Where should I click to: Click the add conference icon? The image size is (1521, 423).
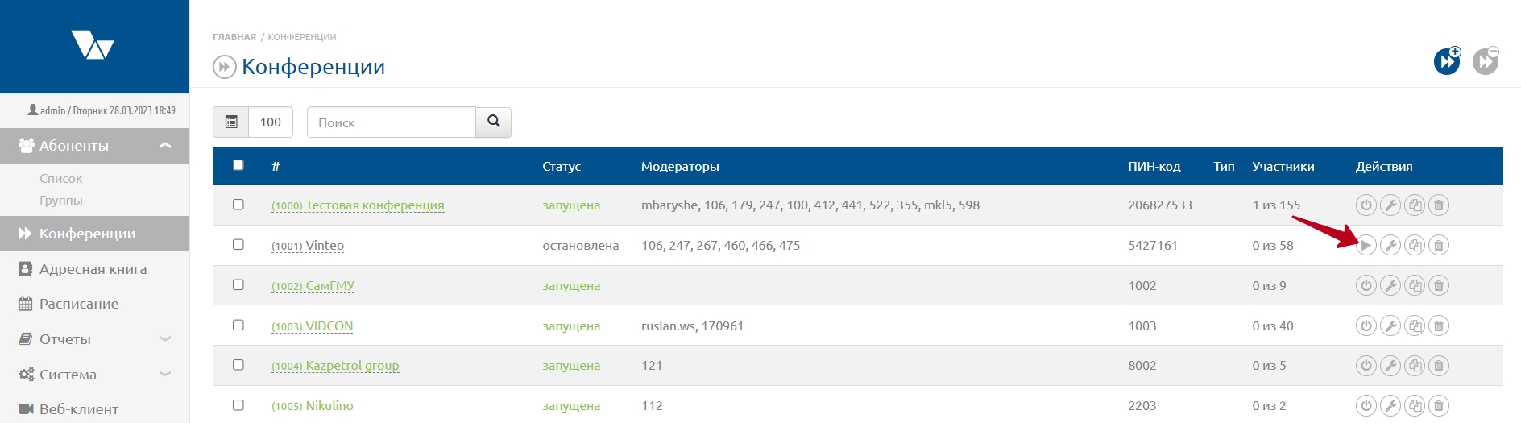1447,61
